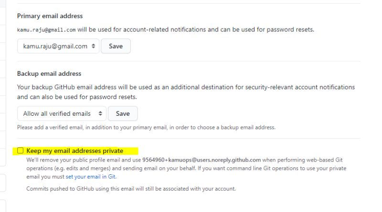Image resolution: width=382 pixels, height=212 pixels.
Task: Open the set your email in Git link
Action: [91, 177]
